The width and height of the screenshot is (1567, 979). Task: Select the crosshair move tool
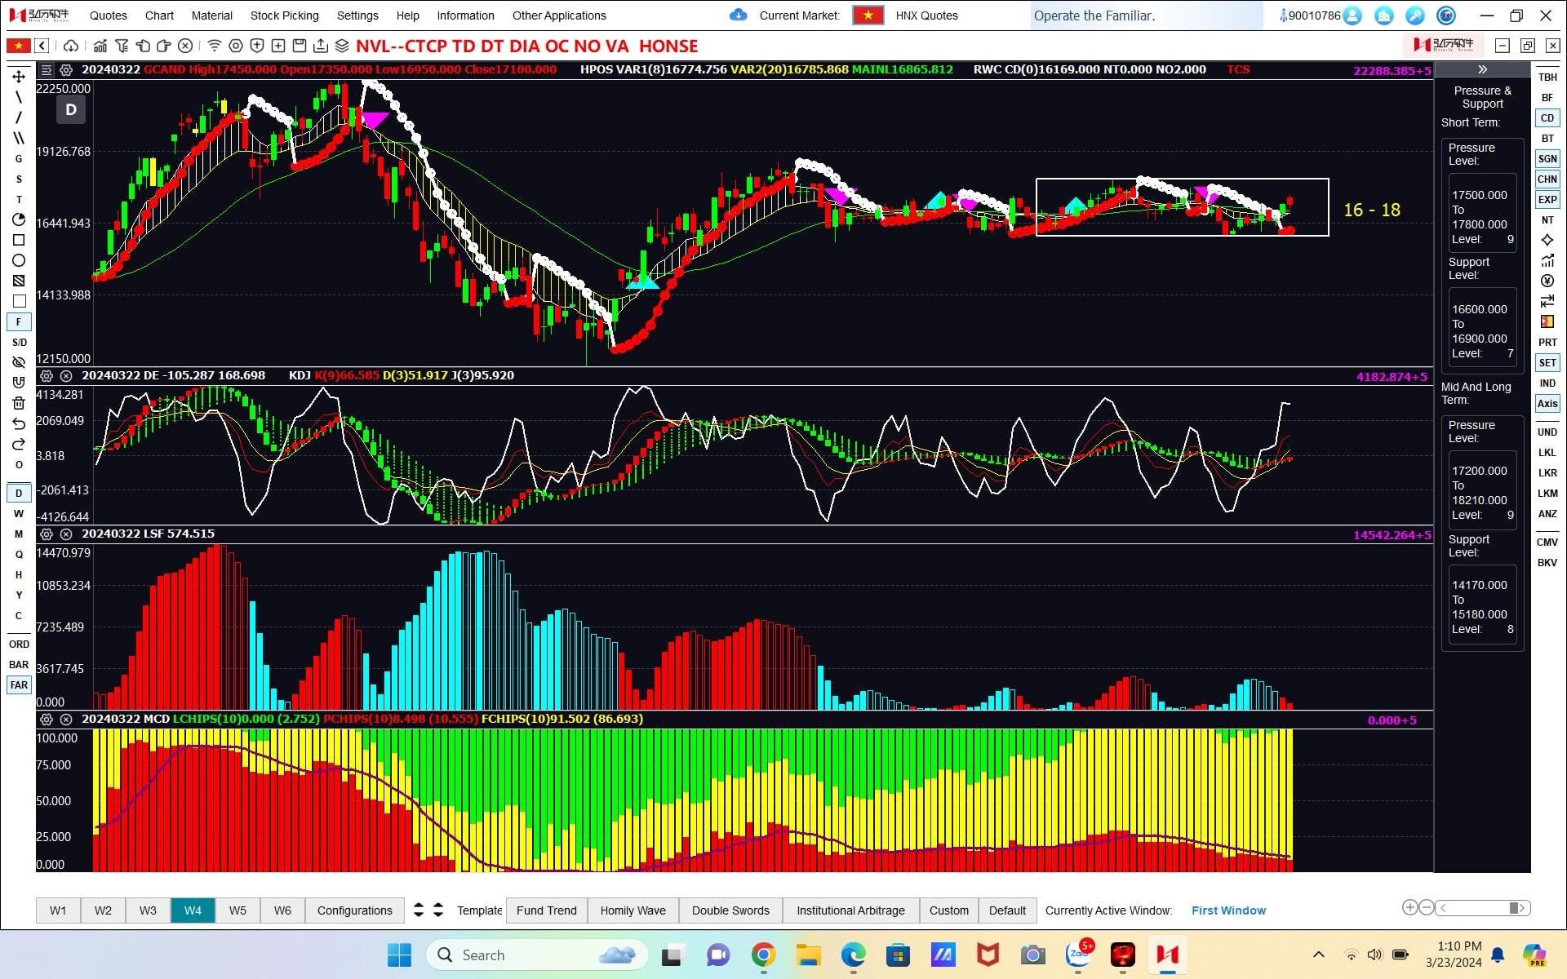[x=19, y=77]
